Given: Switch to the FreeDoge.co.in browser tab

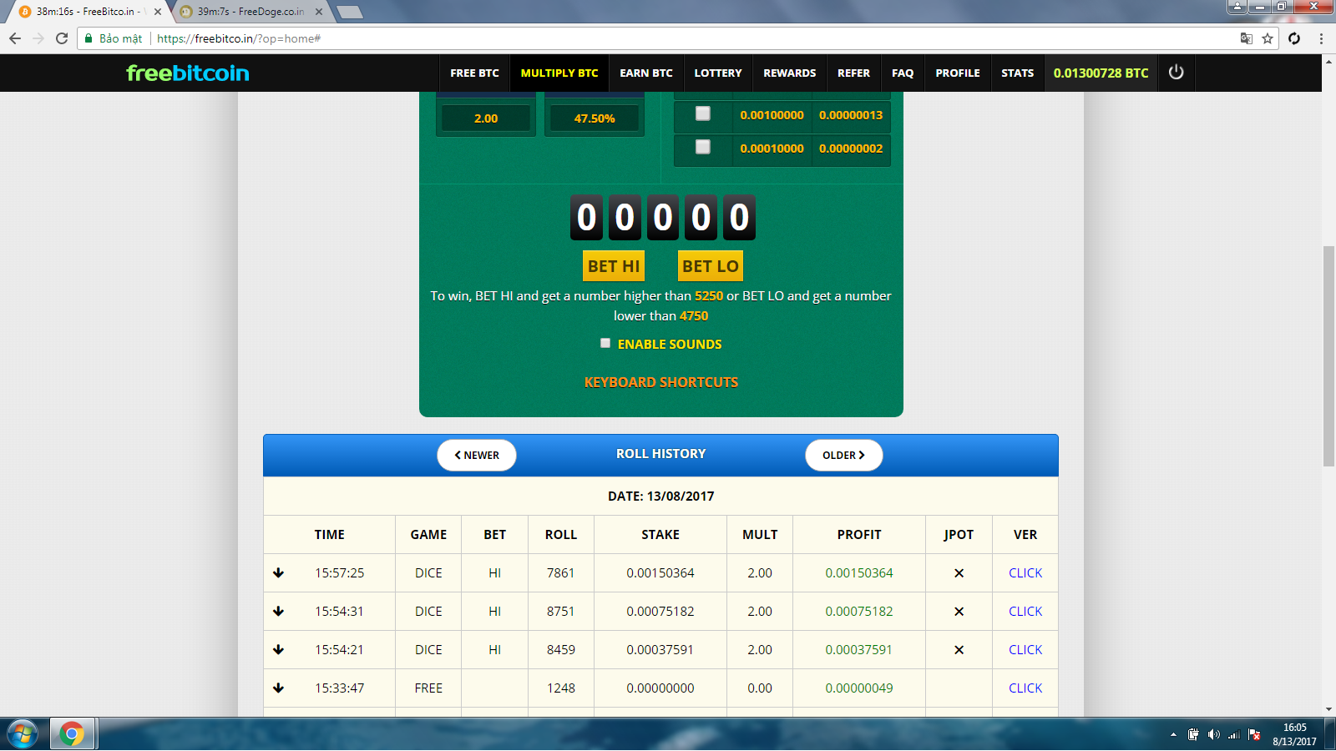Looking at the screenshot, I should [252, 12].
